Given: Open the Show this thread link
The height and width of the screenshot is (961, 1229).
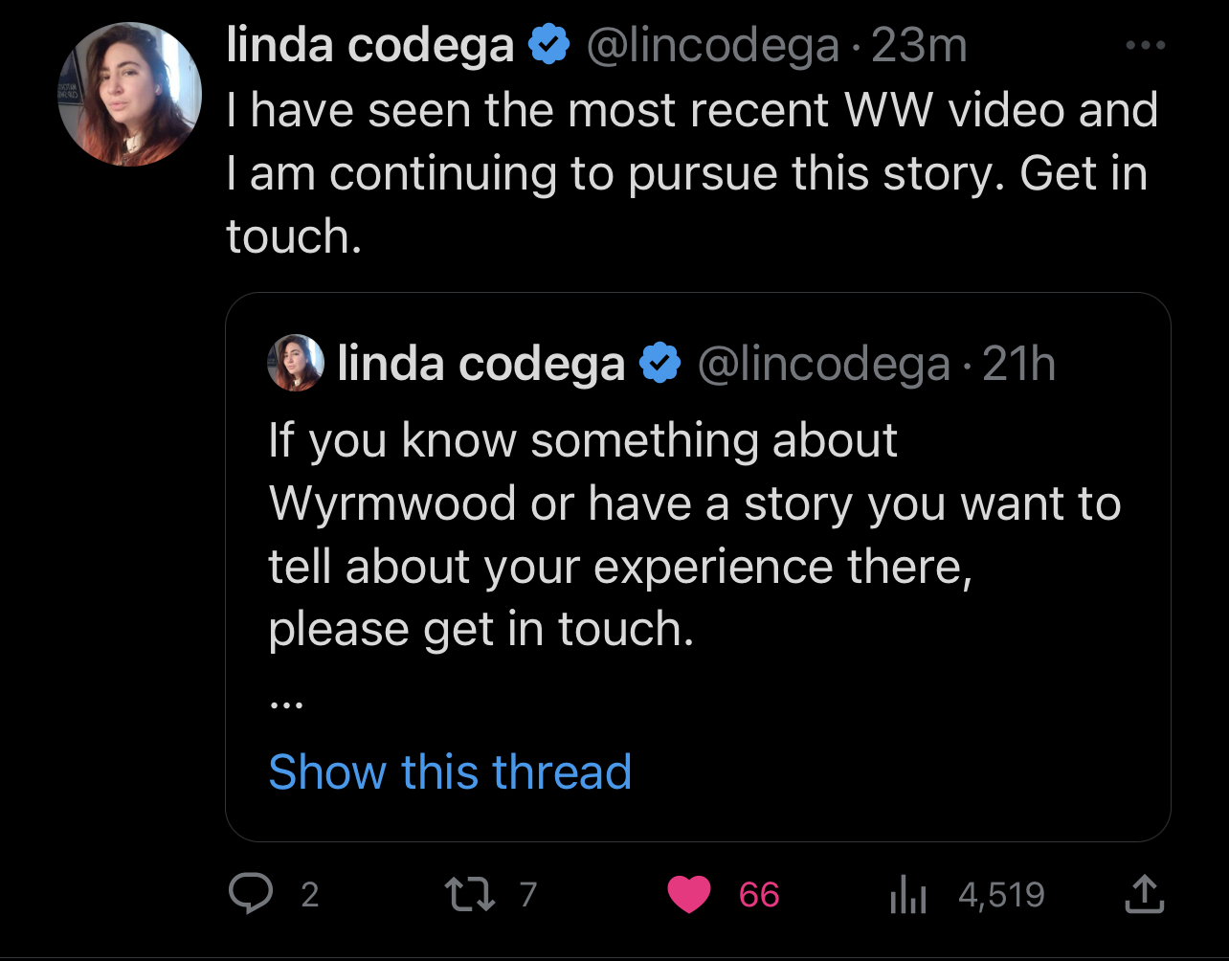Looking at the screenshot, I should [x=450, y=771].
